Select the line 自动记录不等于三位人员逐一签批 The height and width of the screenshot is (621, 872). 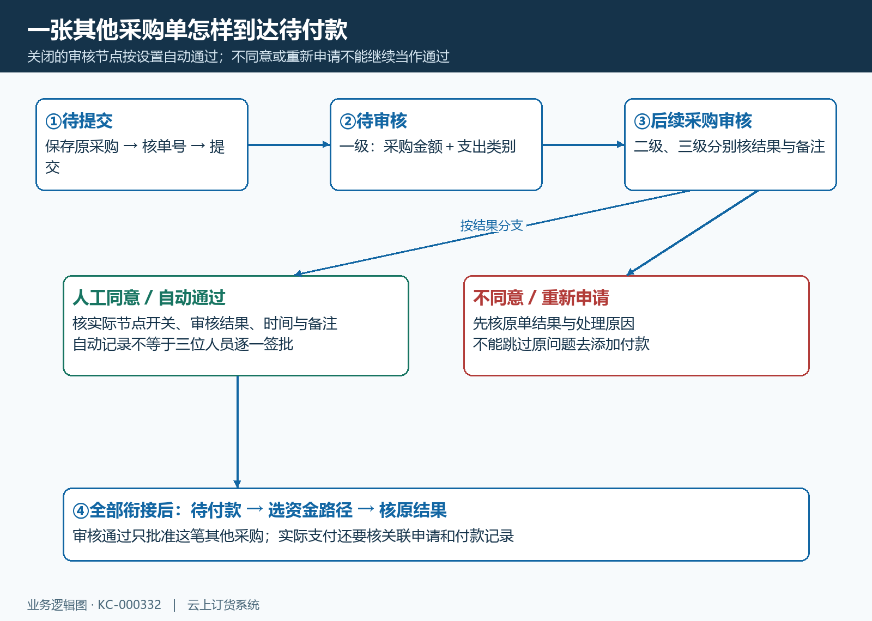point(183,344)
